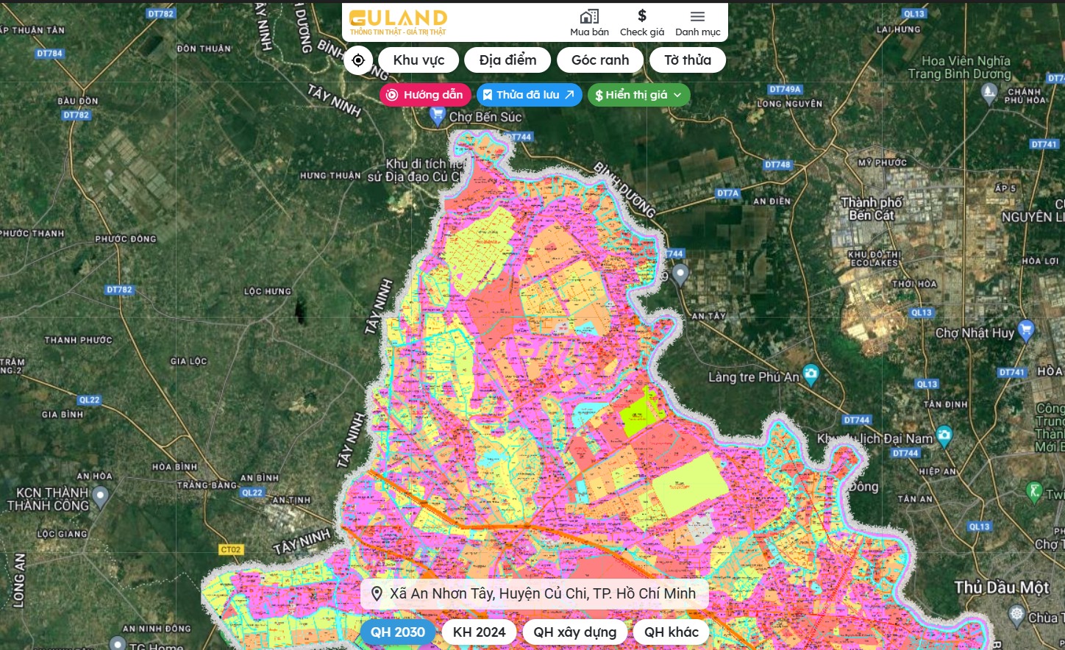Click the Khu di tích Địa đạo Củ Chi label
The image size is (1065, 650).
(416, 171)
